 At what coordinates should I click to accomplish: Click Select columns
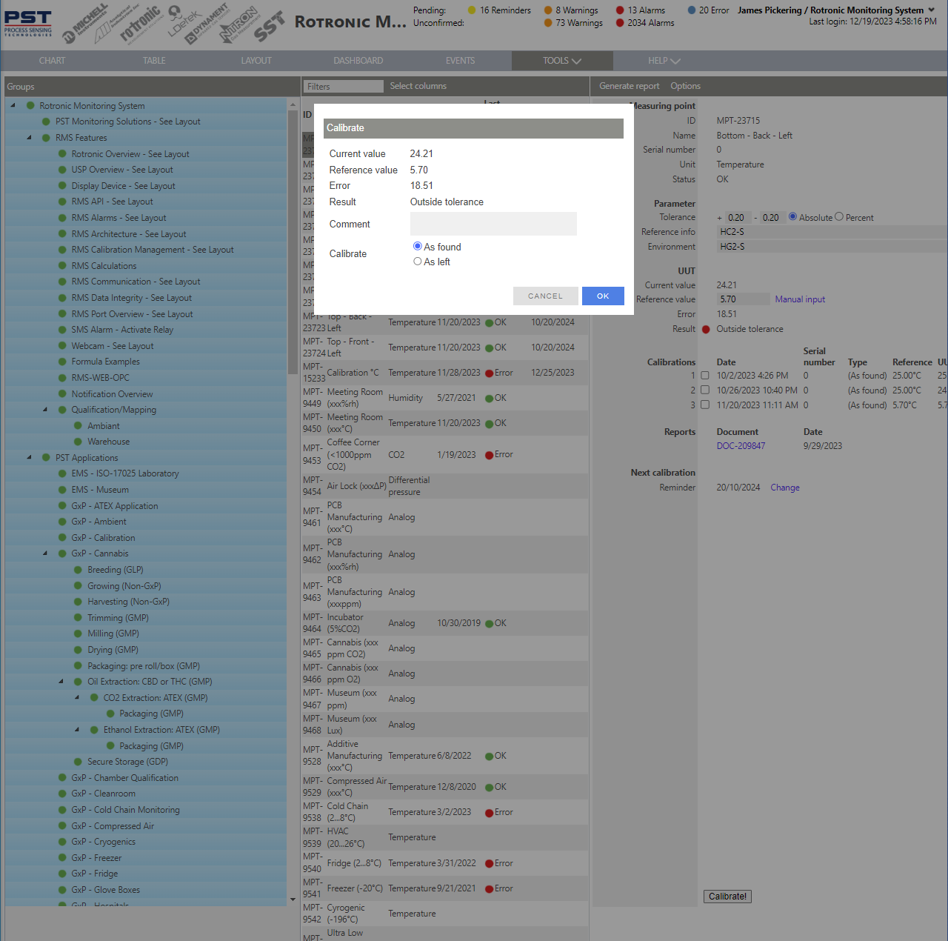pos(418,86)
